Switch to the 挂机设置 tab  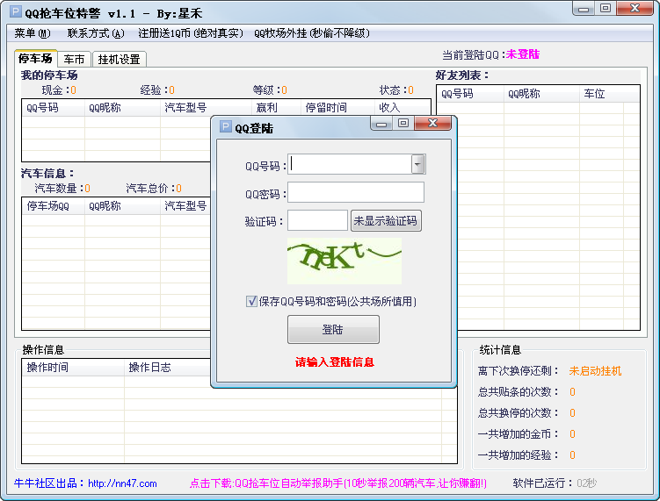[x=120, y=60]
